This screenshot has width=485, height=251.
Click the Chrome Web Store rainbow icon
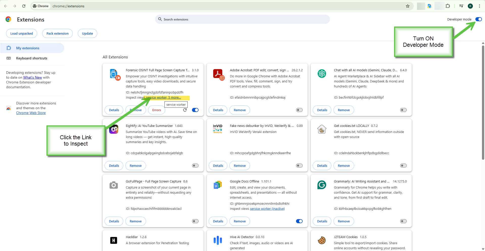tap(9, 108)
